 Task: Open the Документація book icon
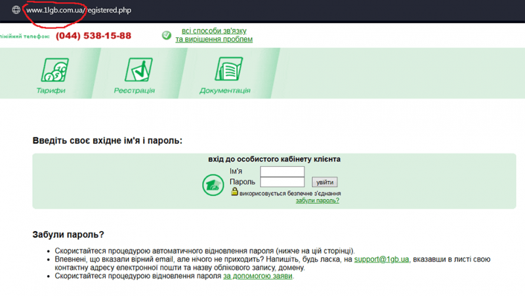click(x=228, y=69)
